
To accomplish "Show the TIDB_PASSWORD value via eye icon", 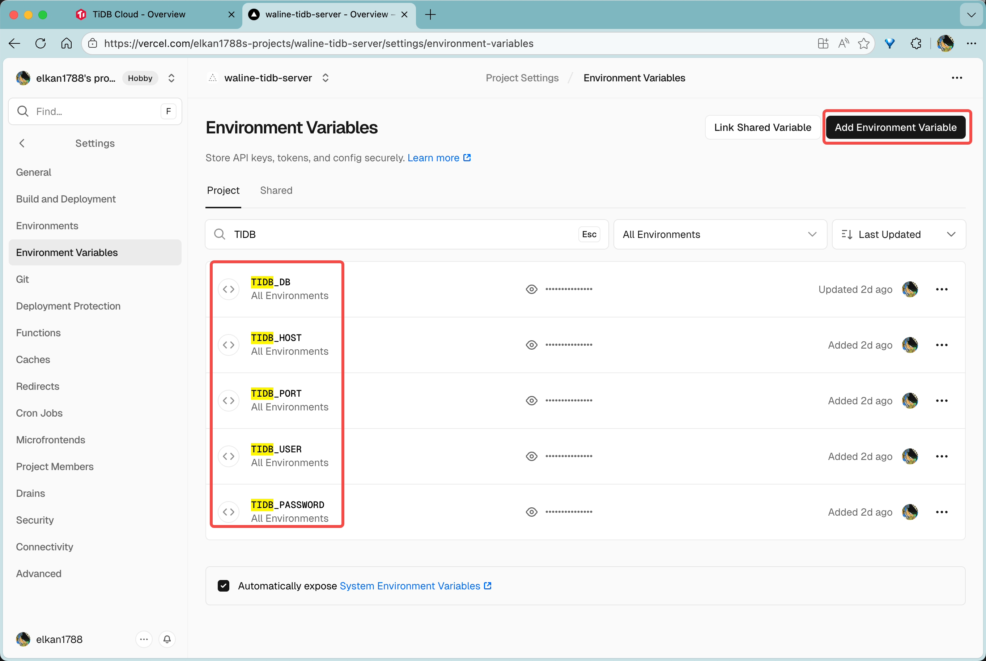I will tap(531, 512).
